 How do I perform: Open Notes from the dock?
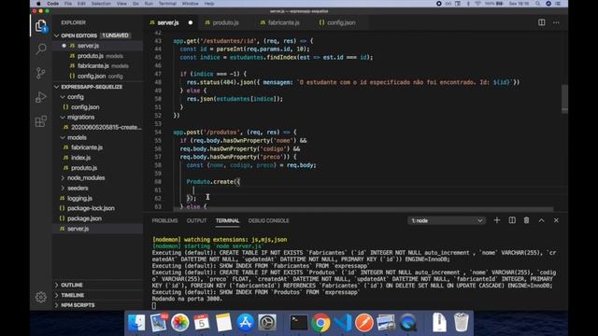tap(223, 322)
